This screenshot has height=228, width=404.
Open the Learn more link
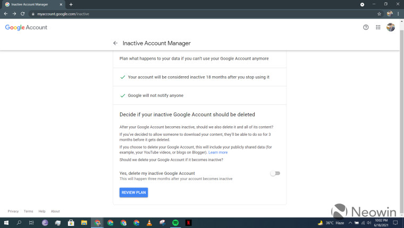[x=218, y=152]
